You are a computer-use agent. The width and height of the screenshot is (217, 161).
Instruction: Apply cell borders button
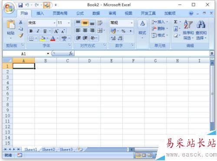click(x=31, y=39)
